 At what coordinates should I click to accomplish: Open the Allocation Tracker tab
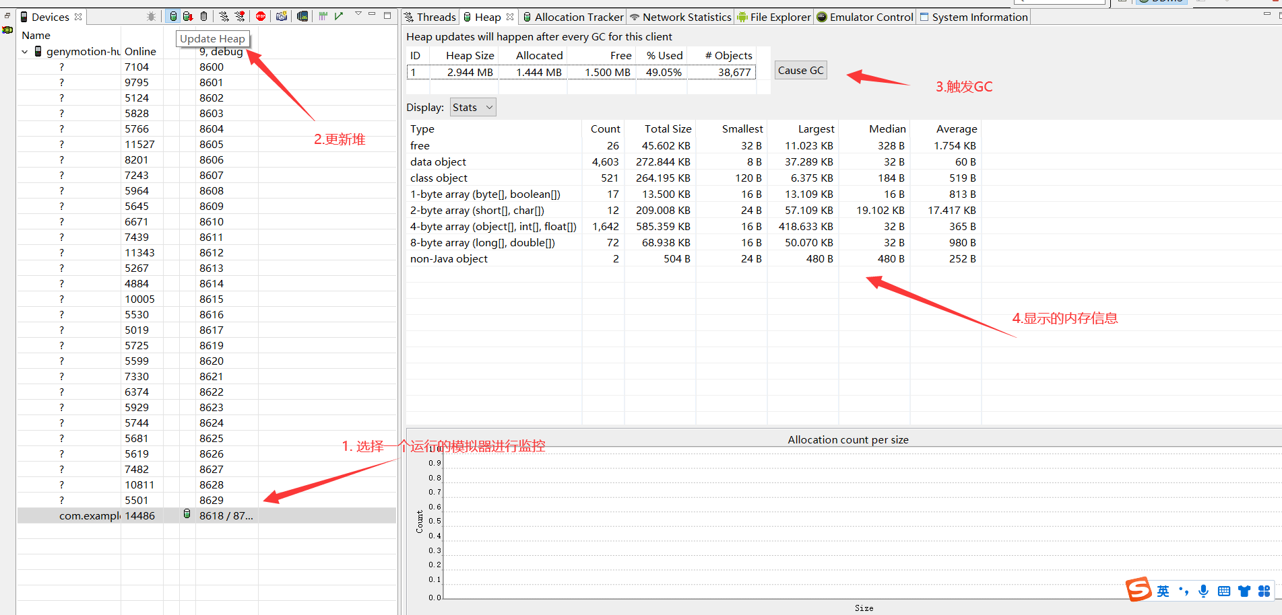coord(573,17)
